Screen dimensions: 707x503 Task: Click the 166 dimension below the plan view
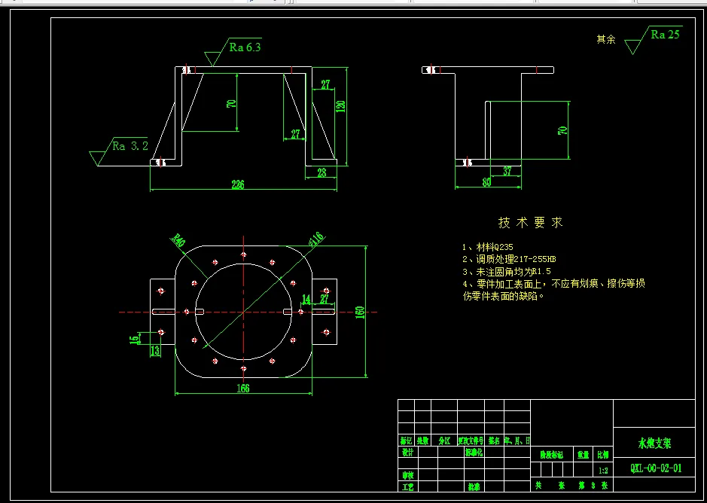[243, 388]
